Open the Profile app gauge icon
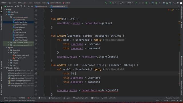 pos(153,3)
